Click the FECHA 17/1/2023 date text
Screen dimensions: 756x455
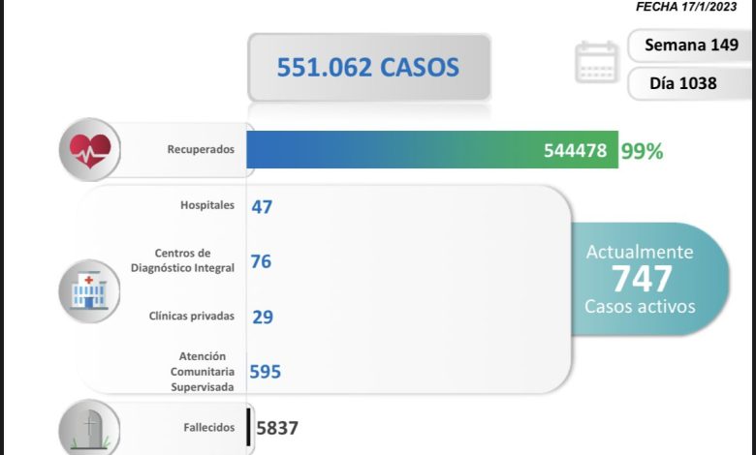pos(691,7)
